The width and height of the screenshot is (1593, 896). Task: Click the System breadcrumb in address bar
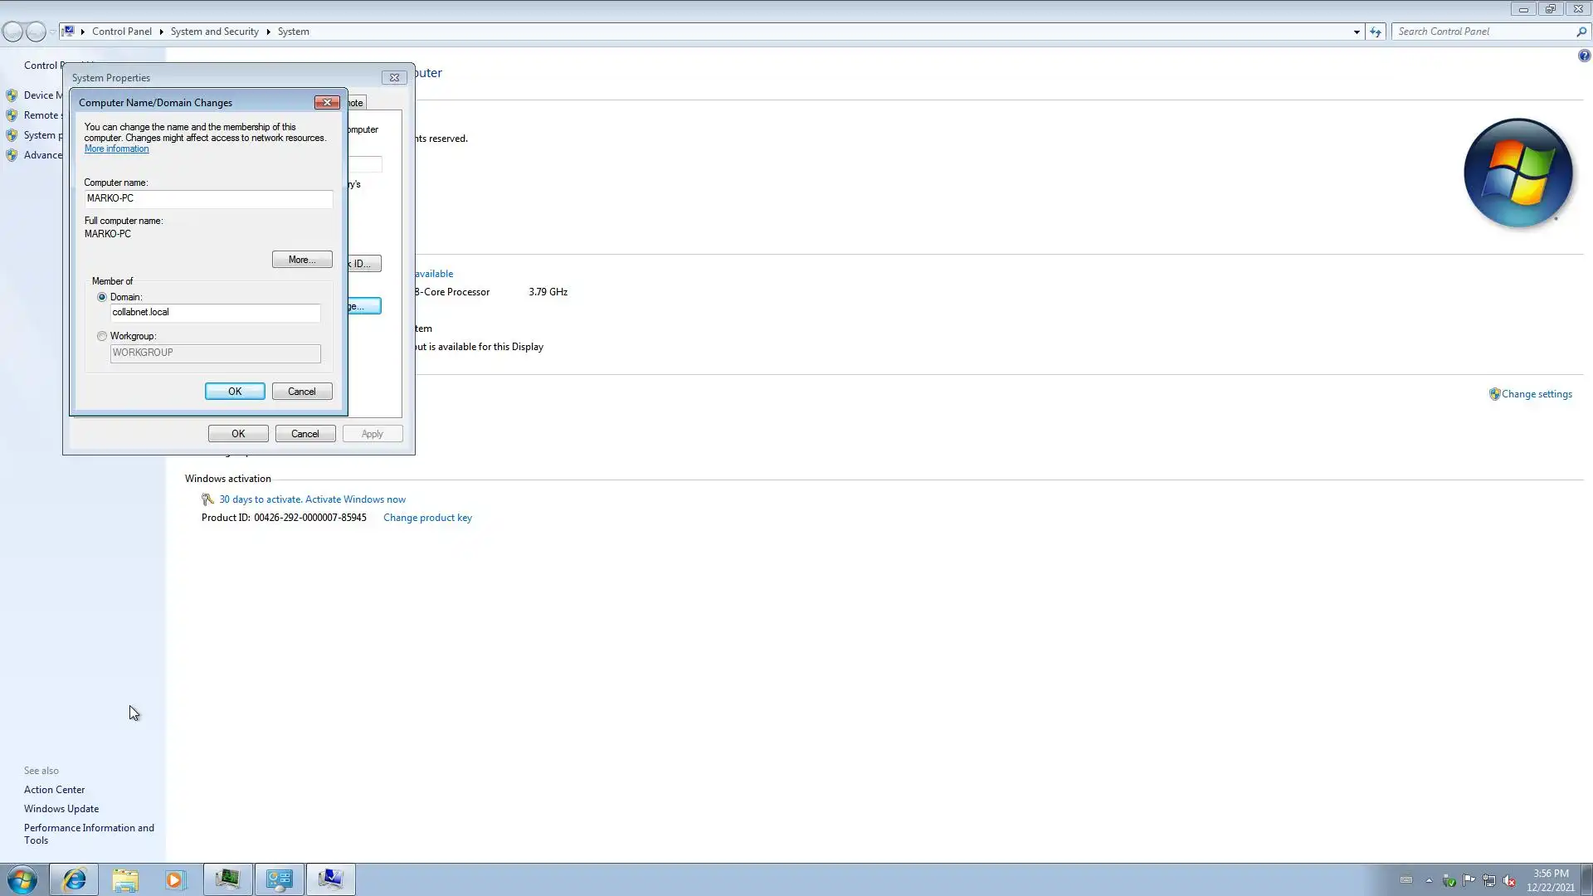pyautogui.click(x=293, y=32)
